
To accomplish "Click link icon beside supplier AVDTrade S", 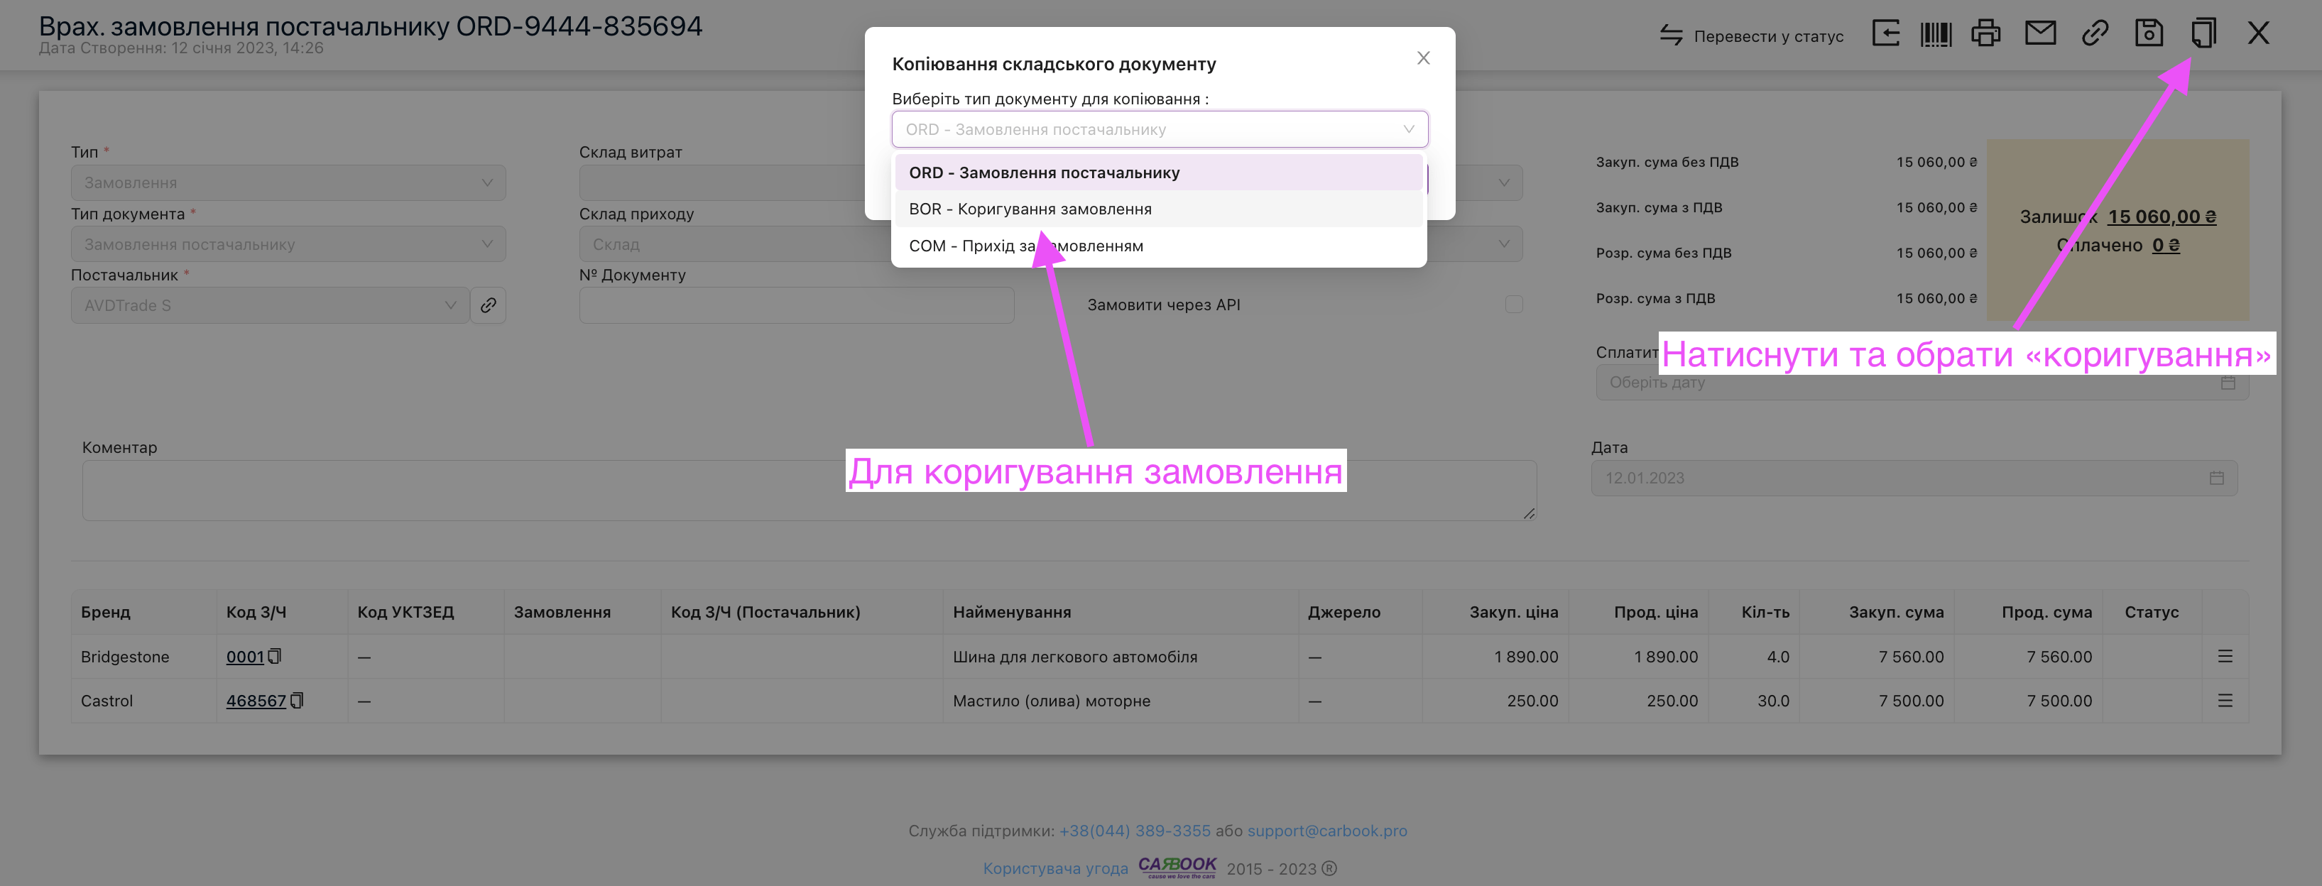I will [488, 305].
